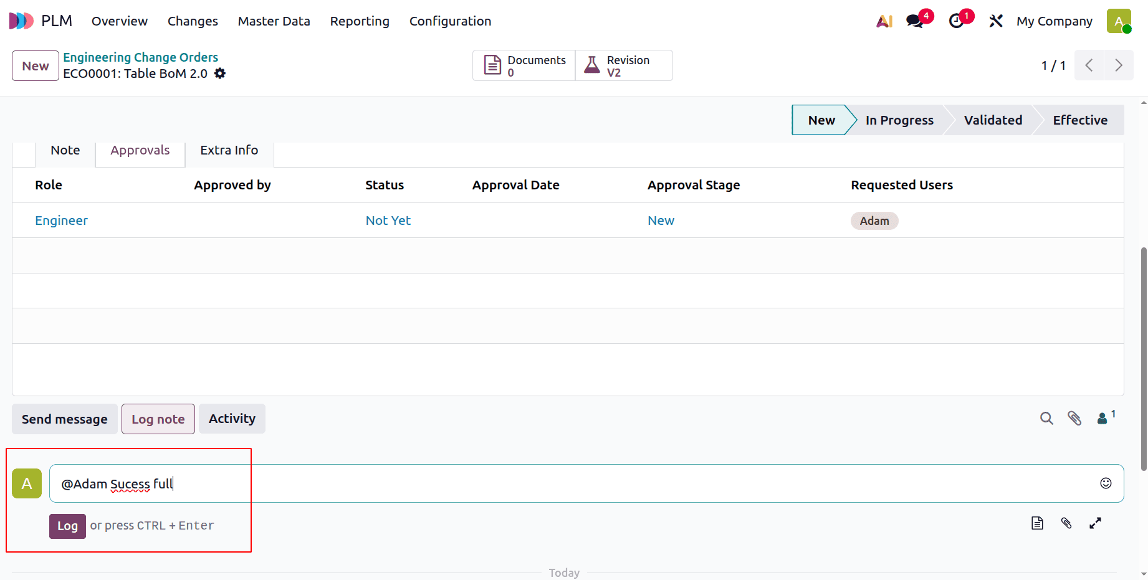Click the Adam requested user tag
The width and height of the screenshot is (1148, 580).
[874, 221]
